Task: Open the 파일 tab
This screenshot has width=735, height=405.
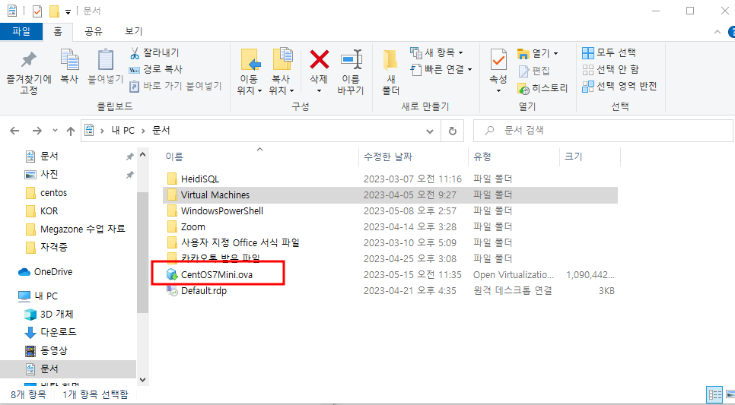Action: (x=21, y=31)
